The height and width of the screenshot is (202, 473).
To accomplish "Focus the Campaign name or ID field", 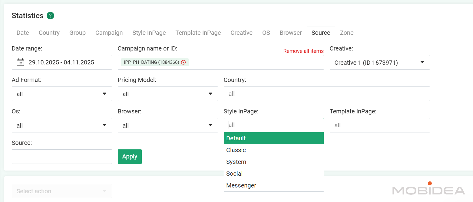I will (x=221, y=62).
